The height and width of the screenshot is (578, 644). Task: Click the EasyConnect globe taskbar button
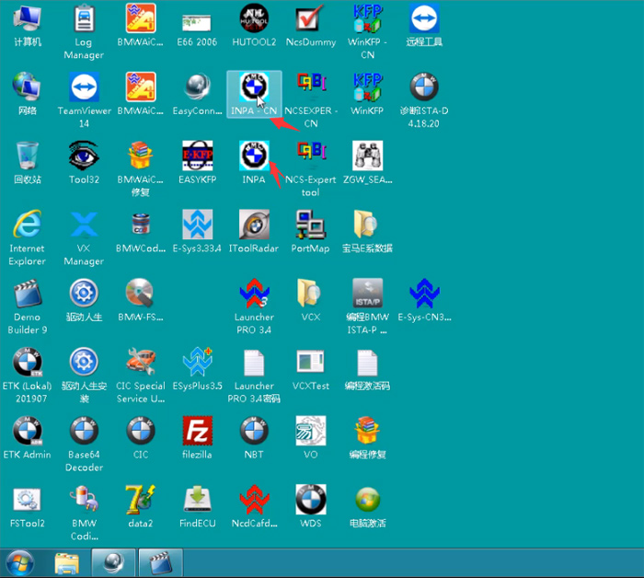(x=113, y=563)
